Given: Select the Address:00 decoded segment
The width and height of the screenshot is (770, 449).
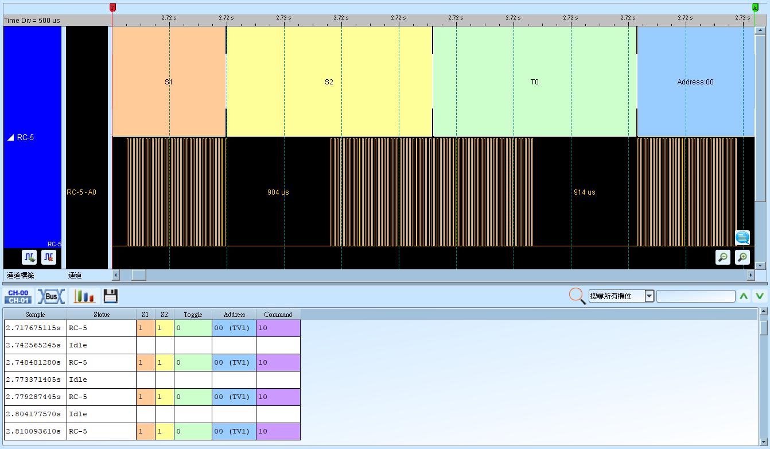Looking at the screenshot, I should (695, 82).
